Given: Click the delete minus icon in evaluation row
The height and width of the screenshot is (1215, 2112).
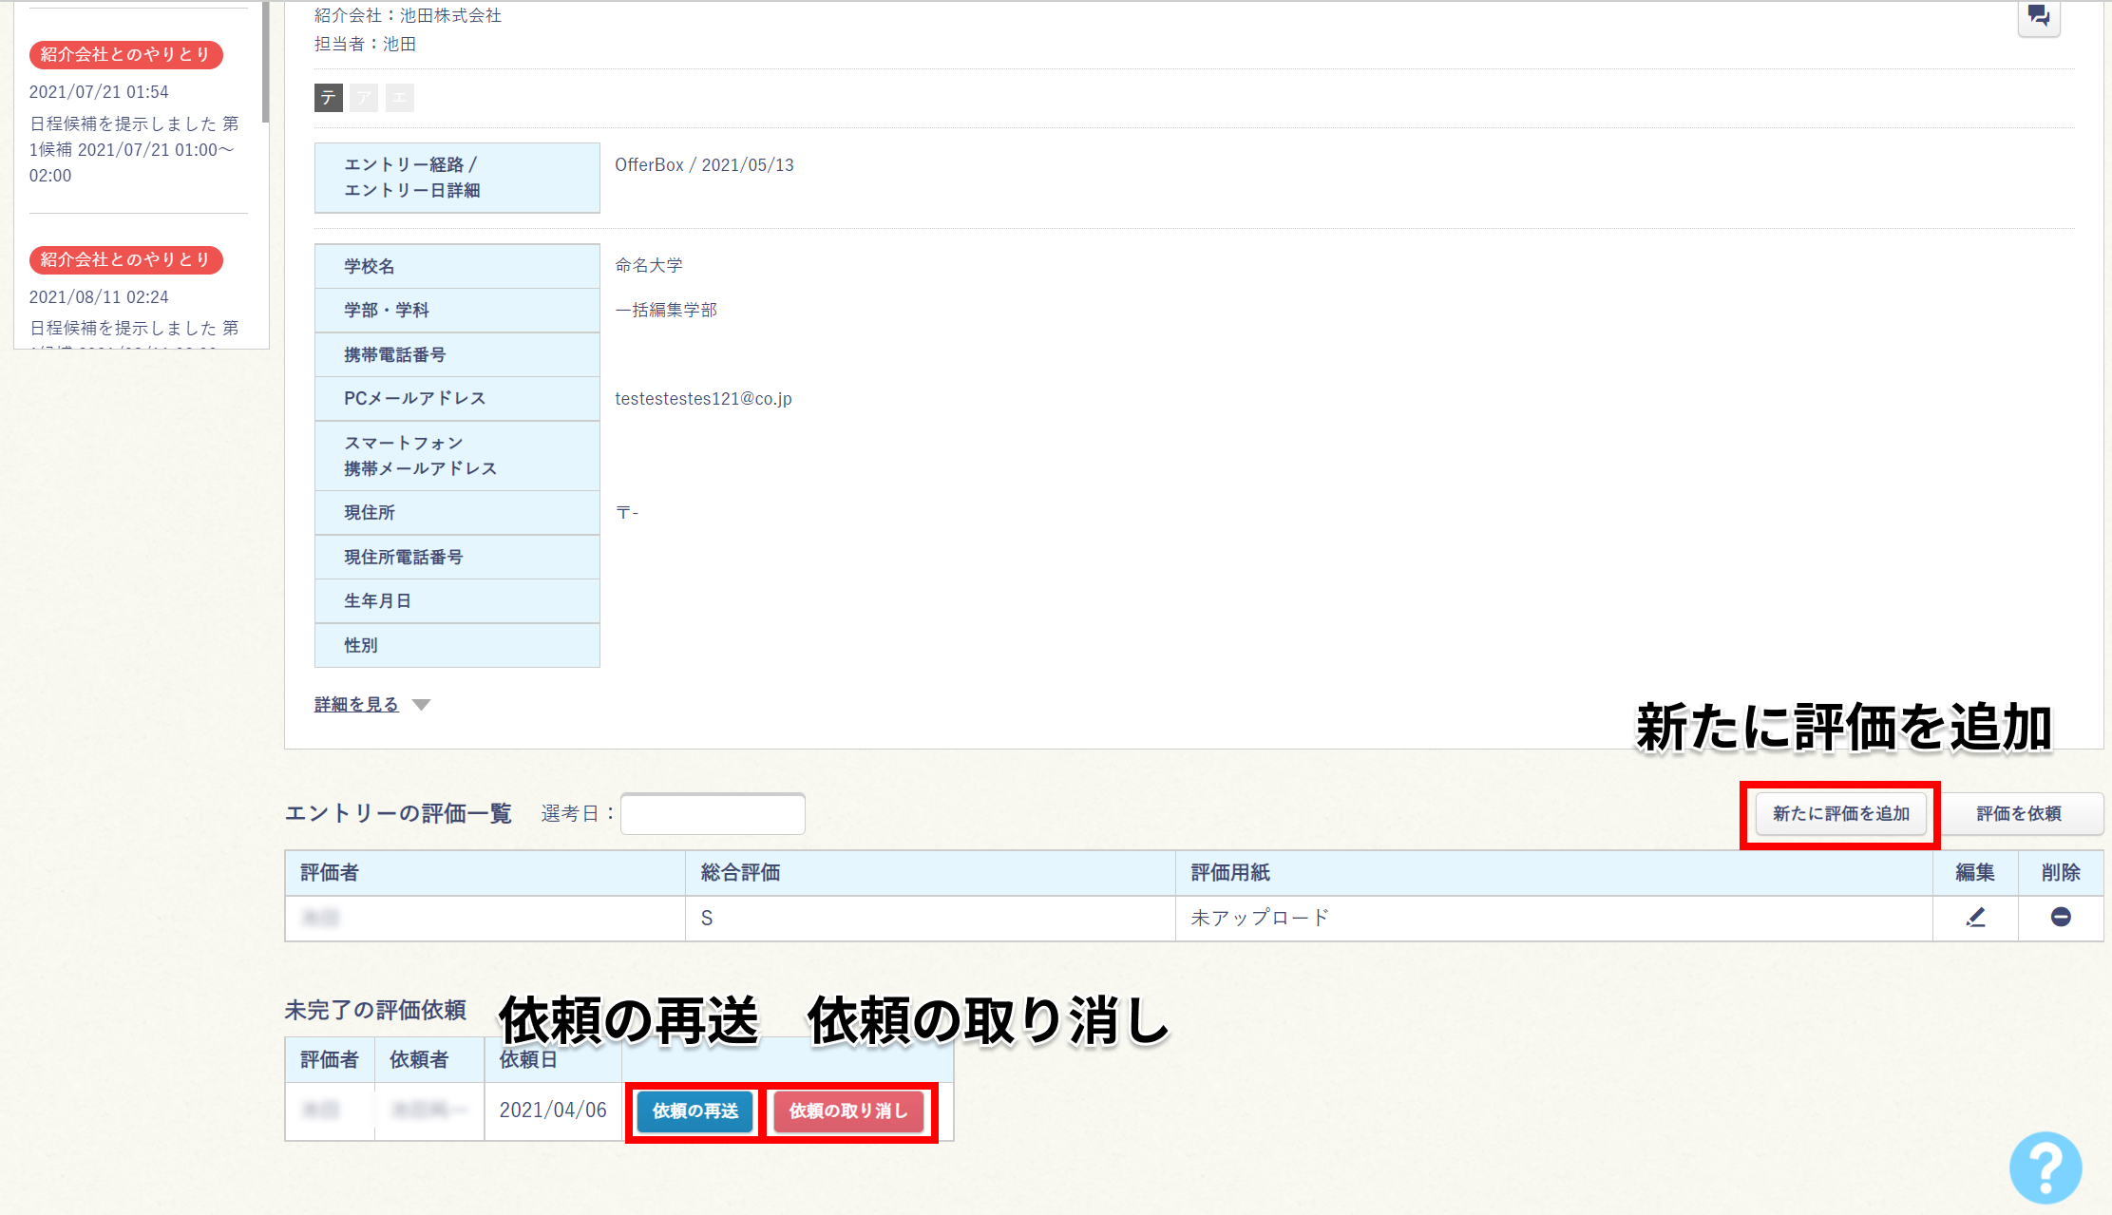Looking at the screenshot, I should [x=2061, y=918].
